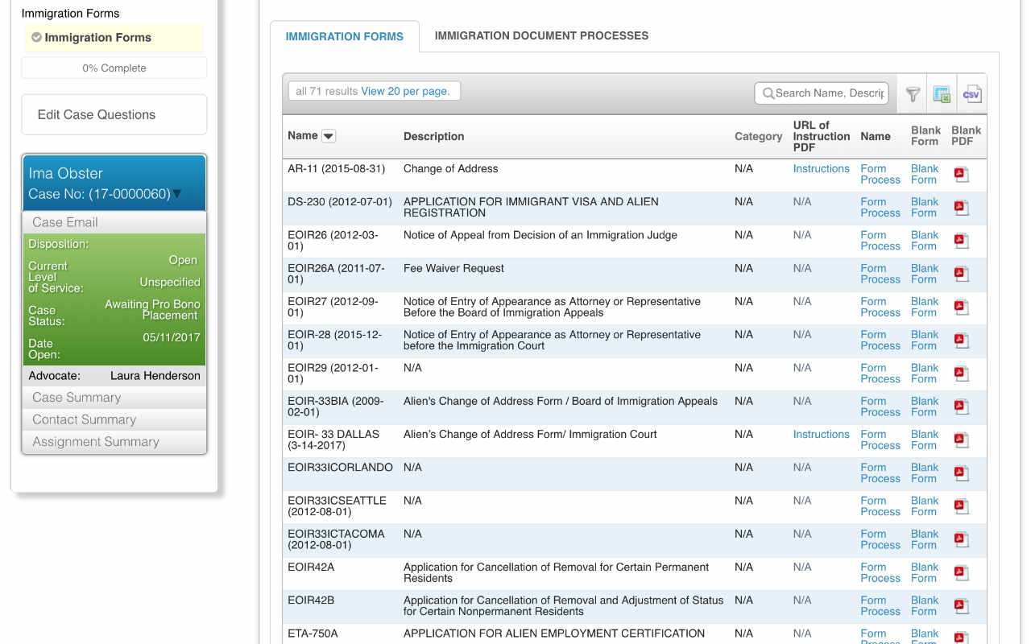
Task: Open the PDF icon for AR-11
Action: click(961, 173)
